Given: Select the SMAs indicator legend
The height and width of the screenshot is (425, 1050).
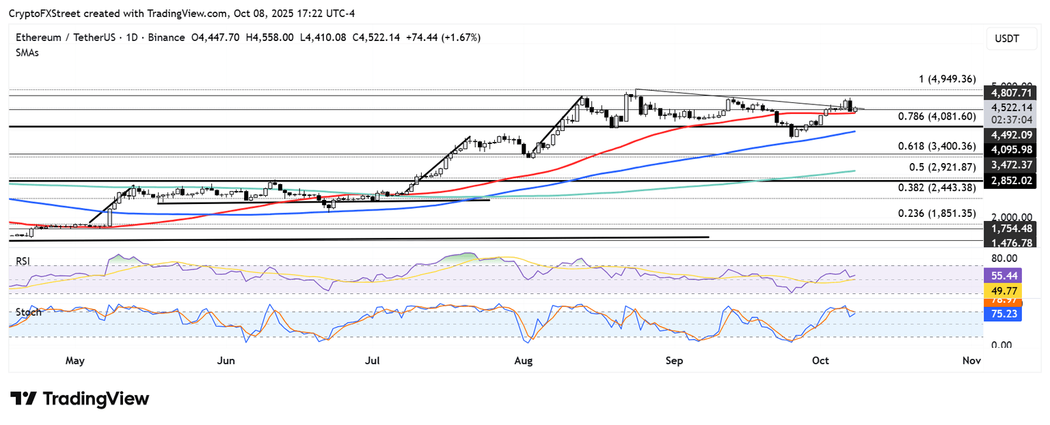Looking at the screenshot, I should click(27, 53).
